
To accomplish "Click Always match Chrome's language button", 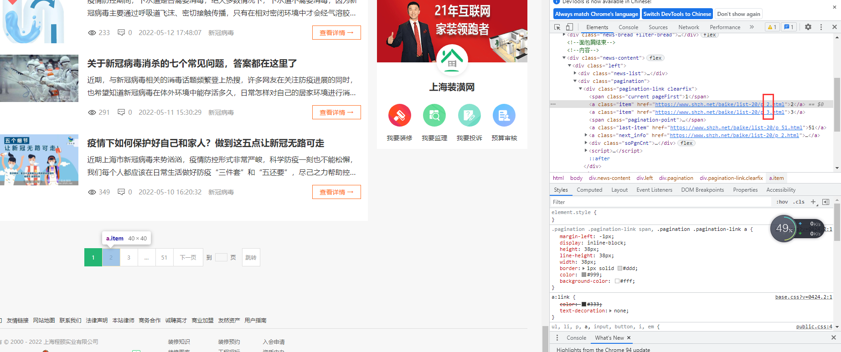I will click(596, 14).
